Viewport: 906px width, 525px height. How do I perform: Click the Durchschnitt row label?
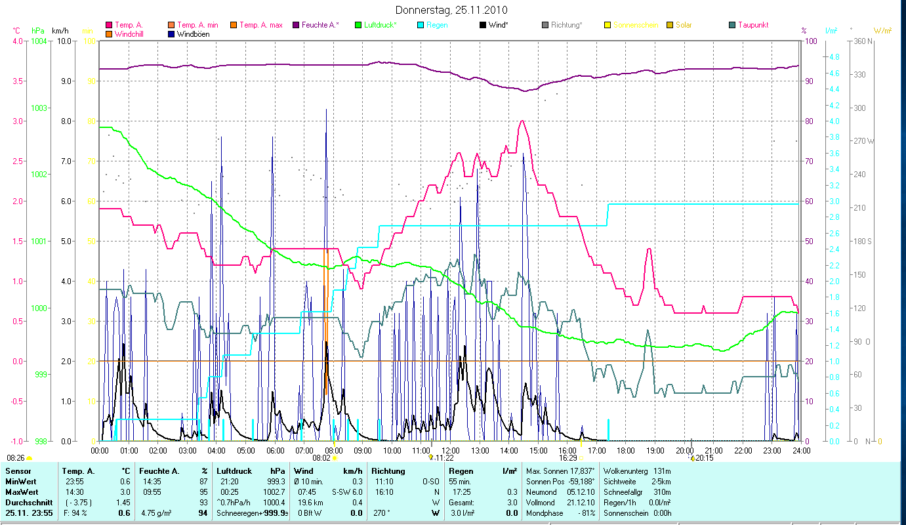pyautogui.click(x=28, y=503)
